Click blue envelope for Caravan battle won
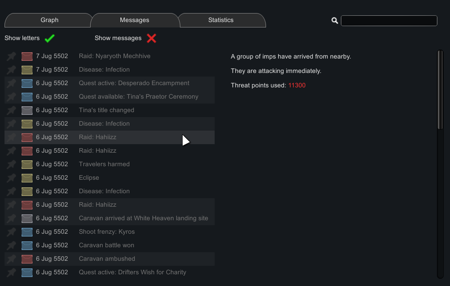The width and height of the screenshot is (450, 286). point(27,245)
